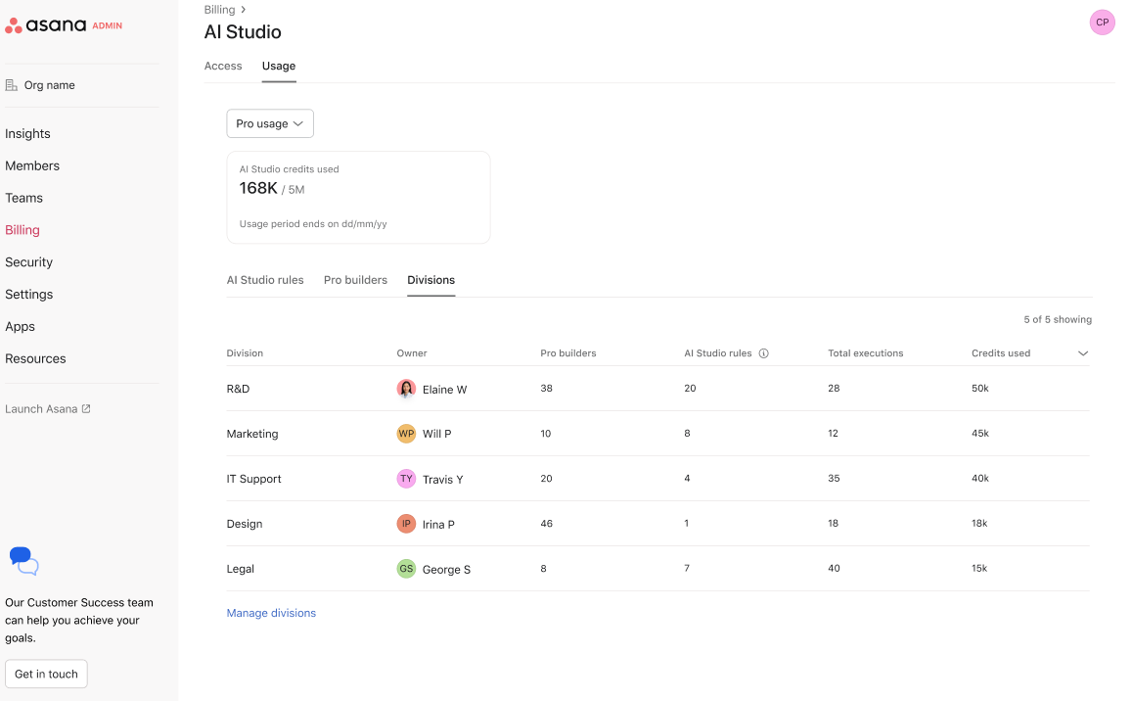Click the Usage period ends text
Screen dimensions: 1132x701
tap(313, 224)
